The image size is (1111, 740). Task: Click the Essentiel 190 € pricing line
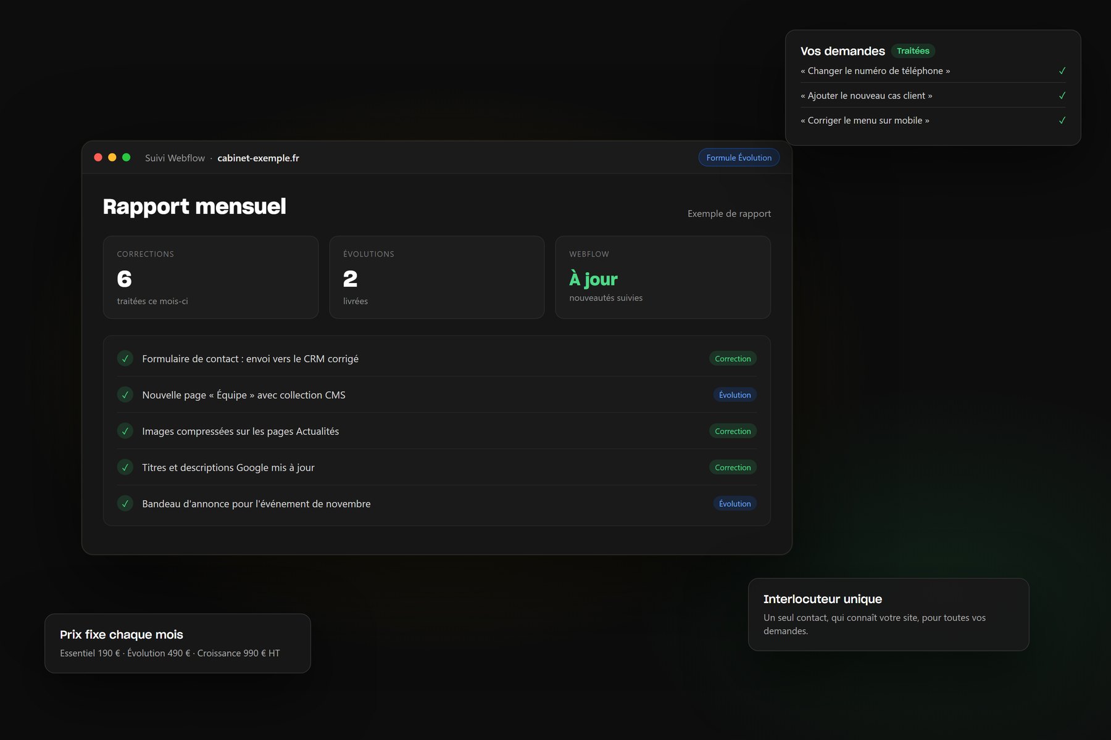pos(170,653)
